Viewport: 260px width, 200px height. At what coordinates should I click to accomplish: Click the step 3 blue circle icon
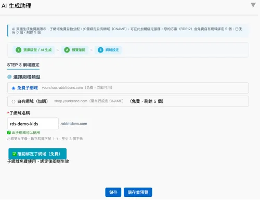coord(100,50)
